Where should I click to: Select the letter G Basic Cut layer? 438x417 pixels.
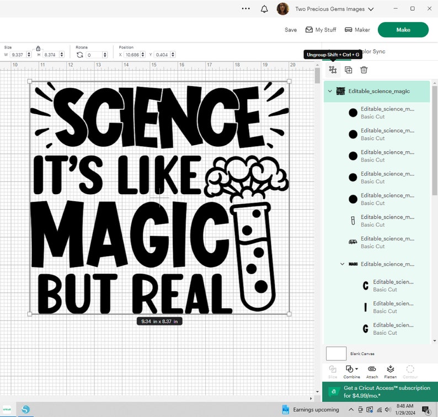pyautogui.click(x=377, y=329)
